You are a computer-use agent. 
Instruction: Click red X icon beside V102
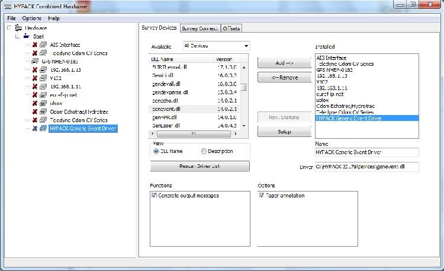point(35,78)
